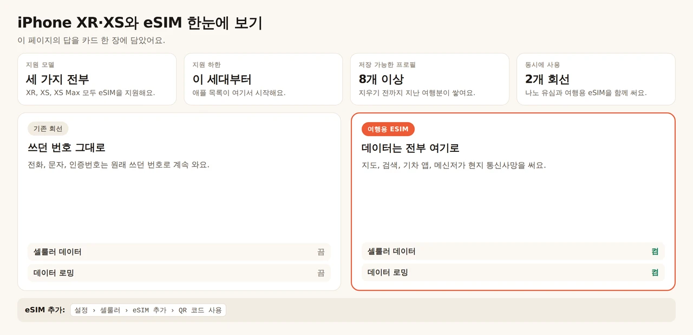This screenshot has width=693, height=335.
Task: Click the '기존 회선' badge
Action: (48, 129)
